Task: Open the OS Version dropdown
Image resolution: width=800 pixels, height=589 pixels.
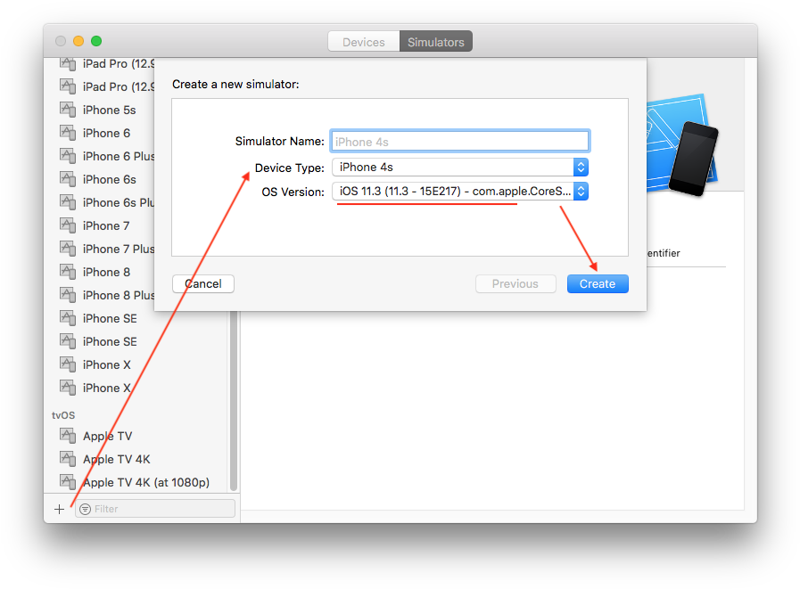Action: point(450,191)
